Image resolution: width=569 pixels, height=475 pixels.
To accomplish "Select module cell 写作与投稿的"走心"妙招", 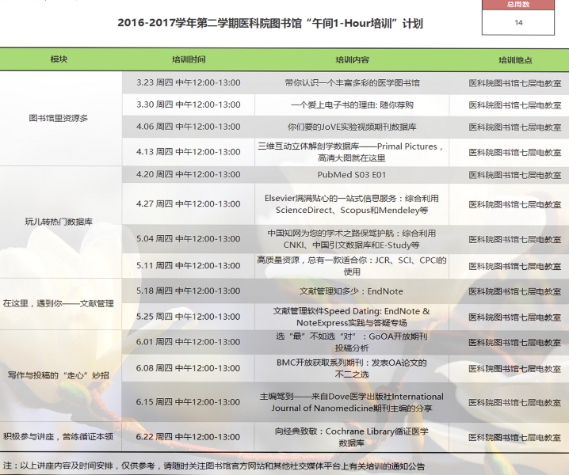I will [59, 375].
